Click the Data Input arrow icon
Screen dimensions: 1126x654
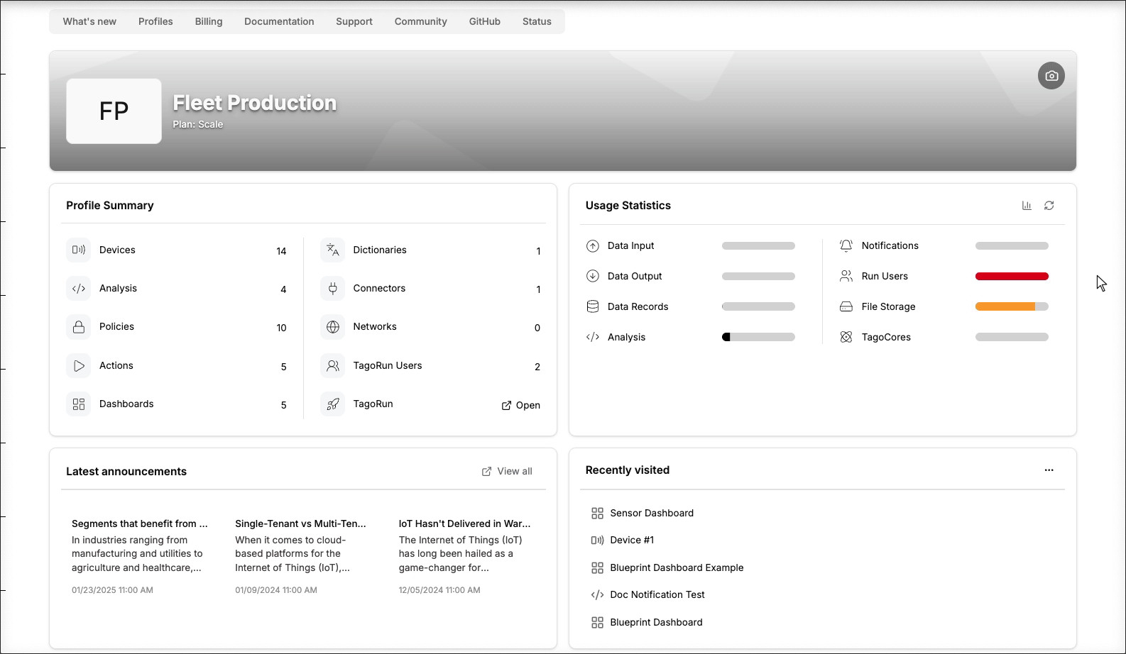point(593,246)
